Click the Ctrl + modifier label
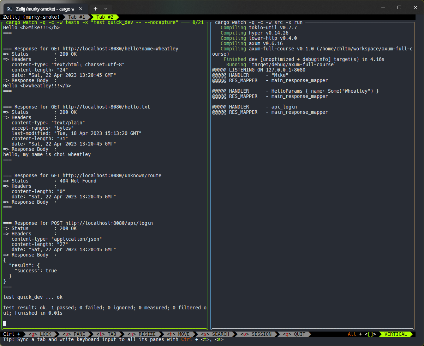 coord(12,334)
